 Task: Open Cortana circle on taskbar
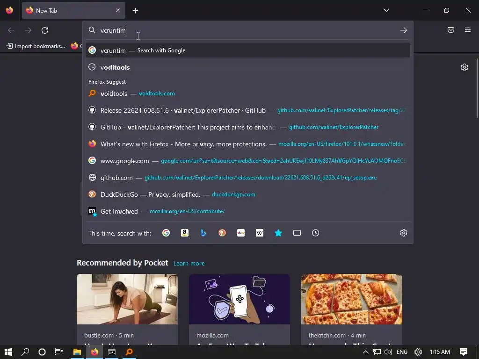coord(42,352)
